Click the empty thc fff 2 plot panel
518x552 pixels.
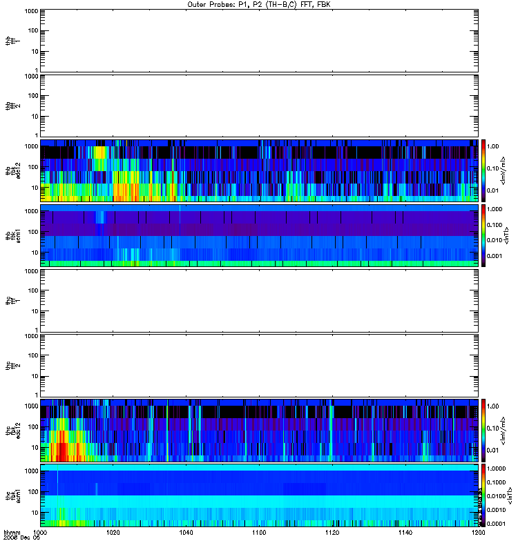point(259,366)
